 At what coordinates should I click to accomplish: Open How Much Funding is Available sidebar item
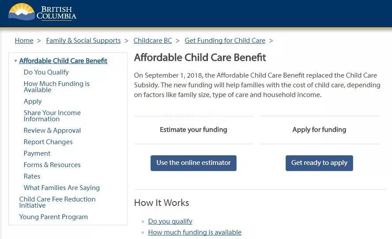(57, 87)
